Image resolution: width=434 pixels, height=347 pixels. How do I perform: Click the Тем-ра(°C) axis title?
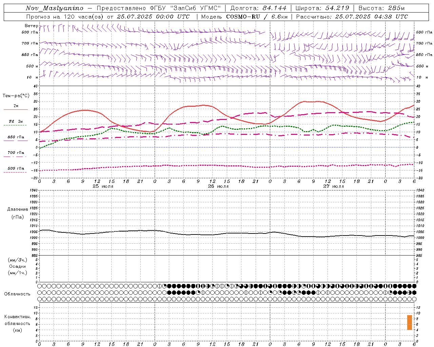pos(16,96)
